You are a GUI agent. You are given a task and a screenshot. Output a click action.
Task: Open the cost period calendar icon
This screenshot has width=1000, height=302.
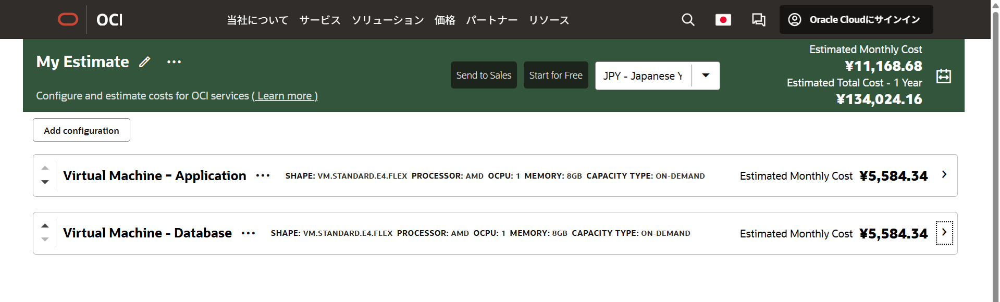pyautogui.click(x=943, y=76)
